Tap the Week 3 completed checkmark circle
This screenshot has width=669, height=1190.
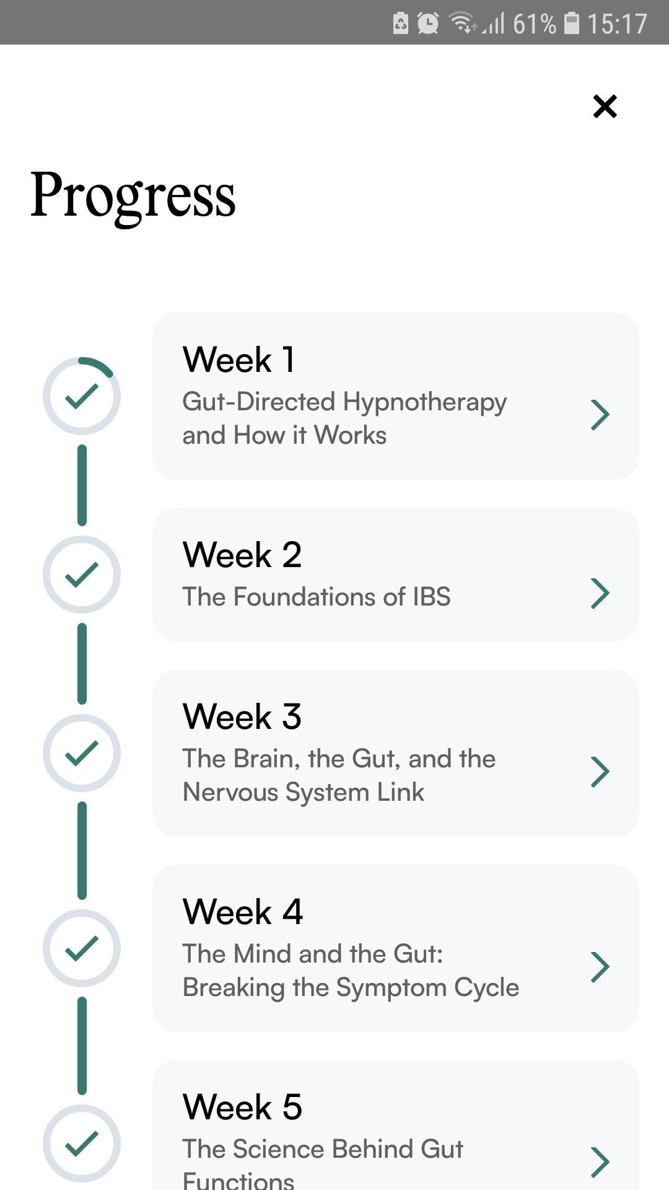(82, 753)
